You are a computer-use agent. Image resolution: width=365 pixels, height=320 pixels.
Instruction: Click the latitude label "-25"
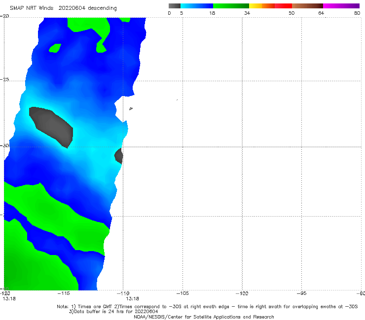pos(4,79)
